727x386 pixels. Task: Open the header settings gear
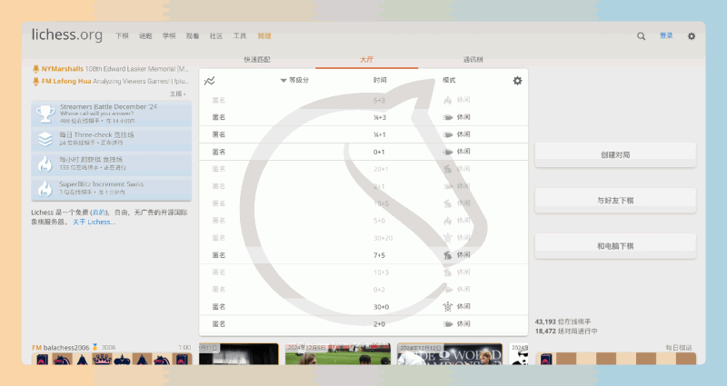tap(692, 36)
